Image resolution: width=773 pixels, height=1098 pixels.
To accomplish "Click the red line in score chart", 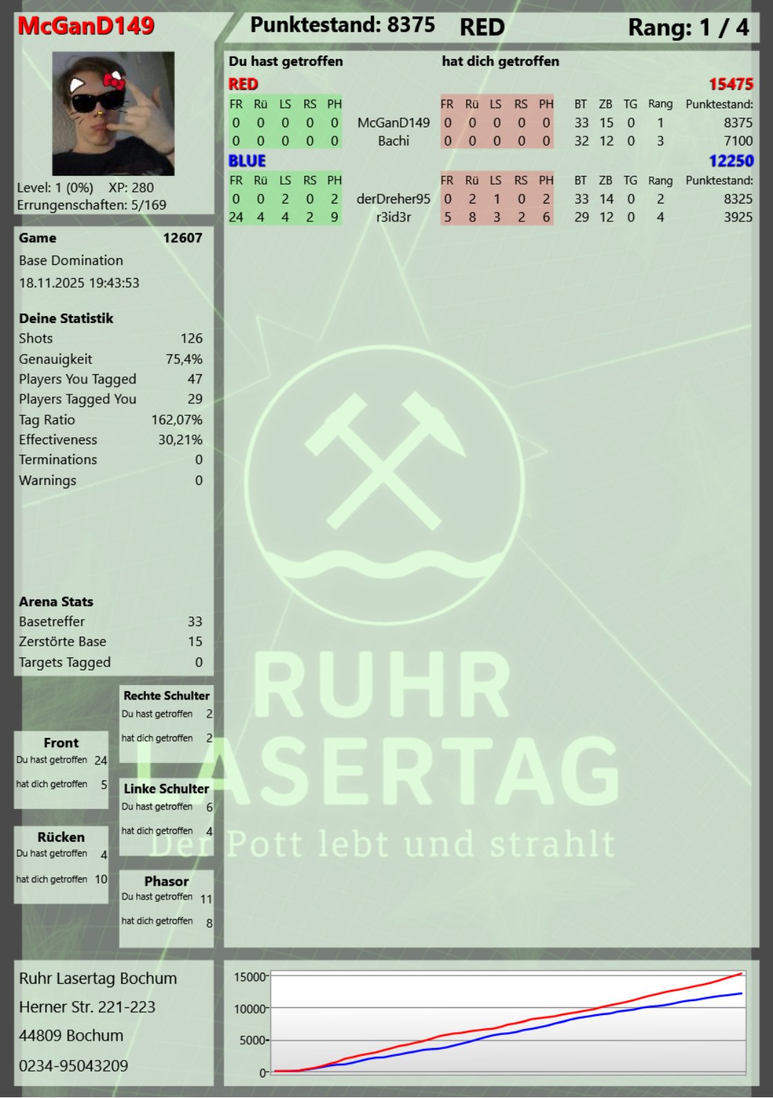I will (x=622, y=1003).
